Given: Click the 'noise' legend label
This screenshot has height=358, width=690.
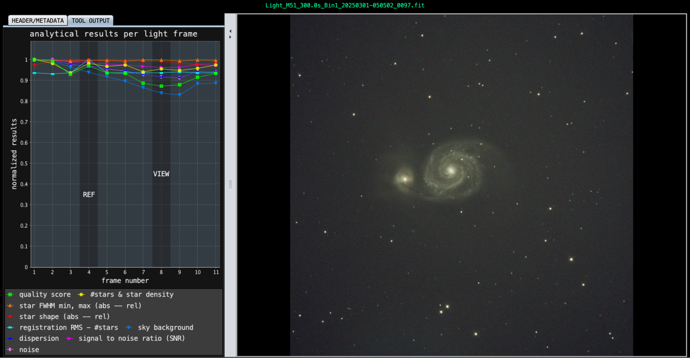Looking at the screenshot, I should (29, 350).
